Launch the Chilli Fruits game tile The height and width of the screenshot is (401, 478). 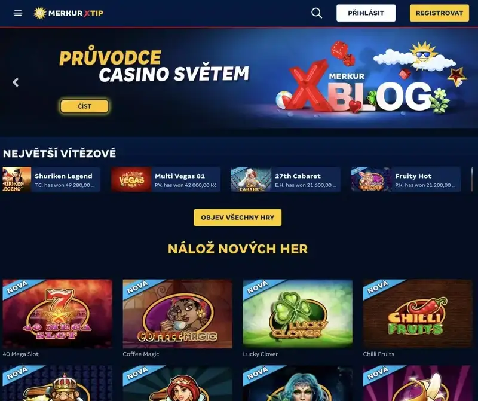[418, 314]
